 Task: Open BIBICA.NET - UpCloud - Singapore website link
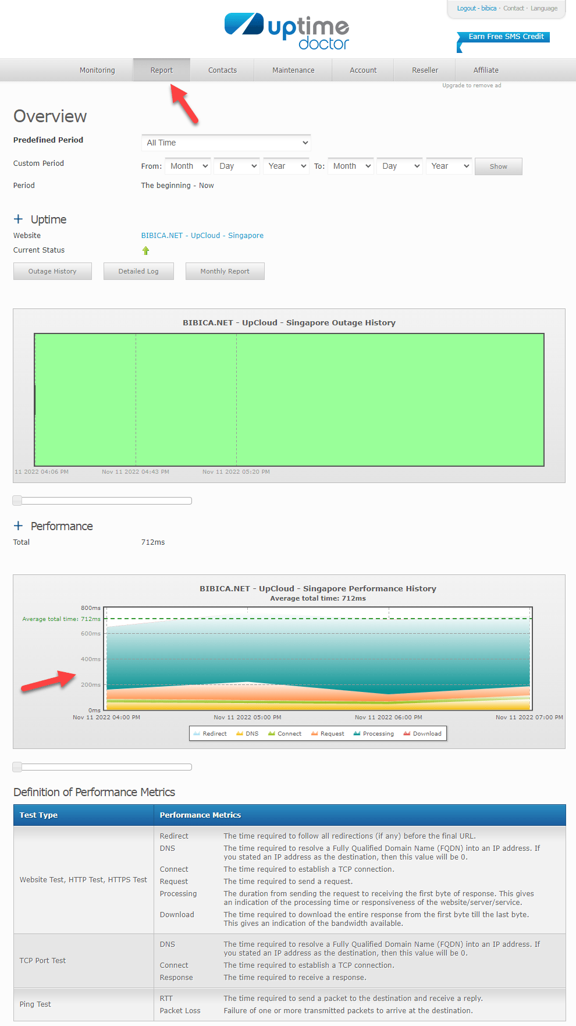click(x=202, y=235)
